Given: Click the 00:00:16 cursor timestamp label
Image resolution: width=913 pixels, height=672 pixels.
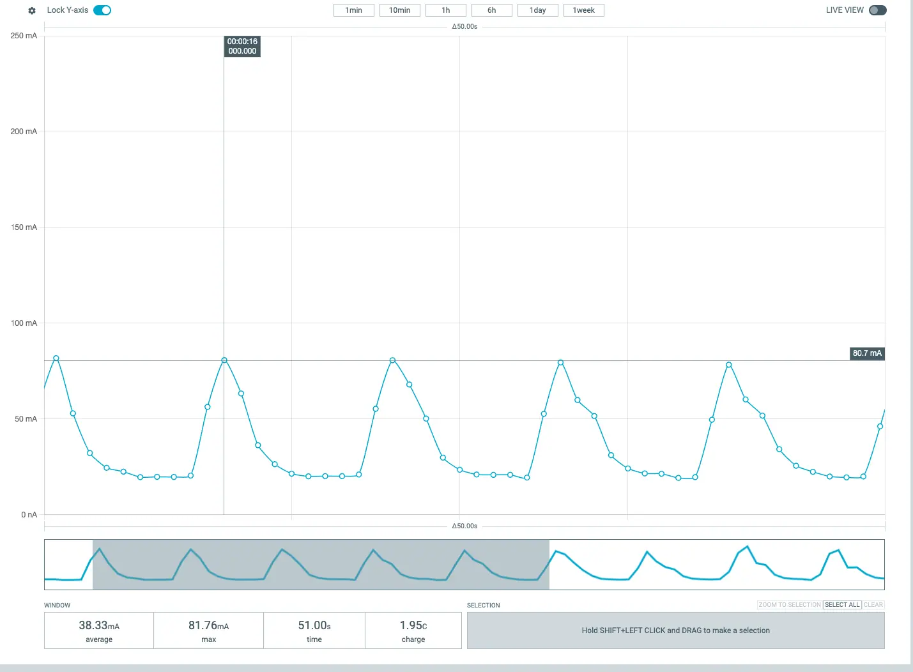Looking at the screenshot, I should pyautogui.click(x=242, y=46).
